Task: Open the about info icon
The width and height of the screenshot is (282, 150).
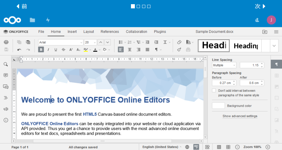Action: (x=6, y=120)
